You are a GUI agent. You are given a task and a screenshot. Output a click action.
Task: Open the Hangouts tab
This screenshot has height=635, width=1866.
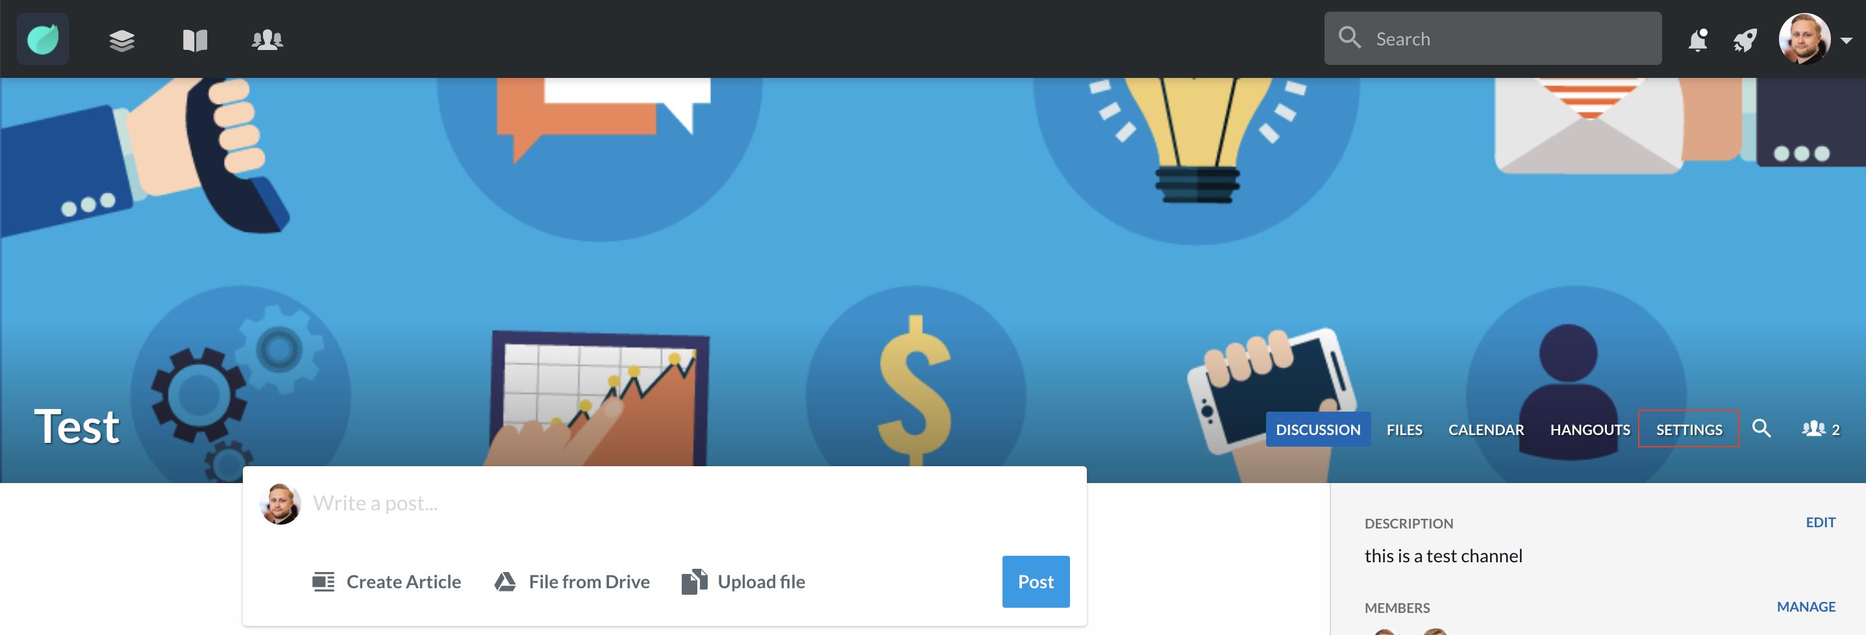coord(1589,429)
